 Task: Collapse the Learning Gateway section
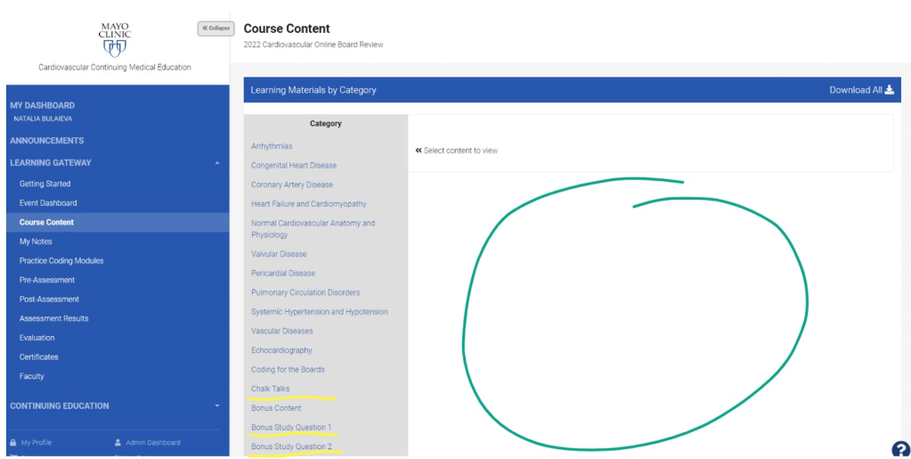[218, 163]
